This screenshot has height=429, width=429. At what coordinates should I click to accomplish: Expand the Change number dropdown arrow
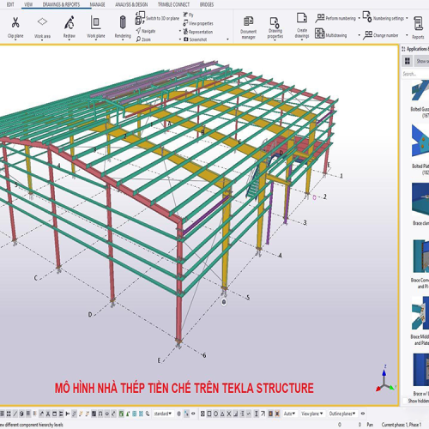pos(407,35)
